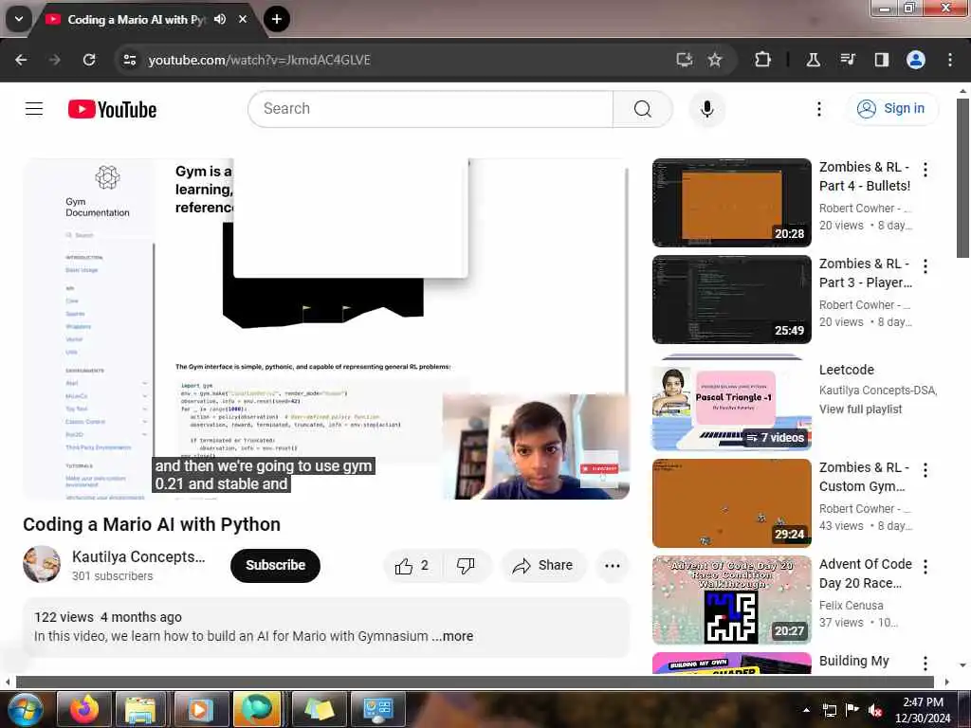The width and height of the screenshot is (971, 728).
Task: View site information icon in address bar
Action: [129, 60]
